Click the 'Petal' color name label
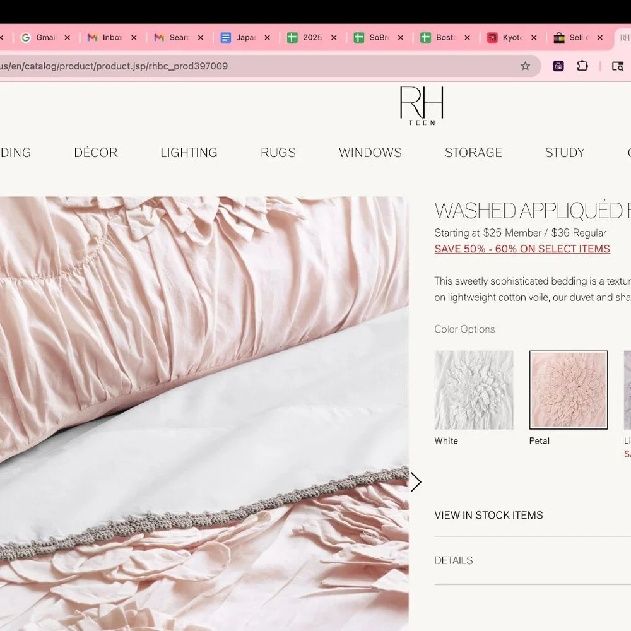The width and height of the screenshot is (631, 631). (540, 440)
